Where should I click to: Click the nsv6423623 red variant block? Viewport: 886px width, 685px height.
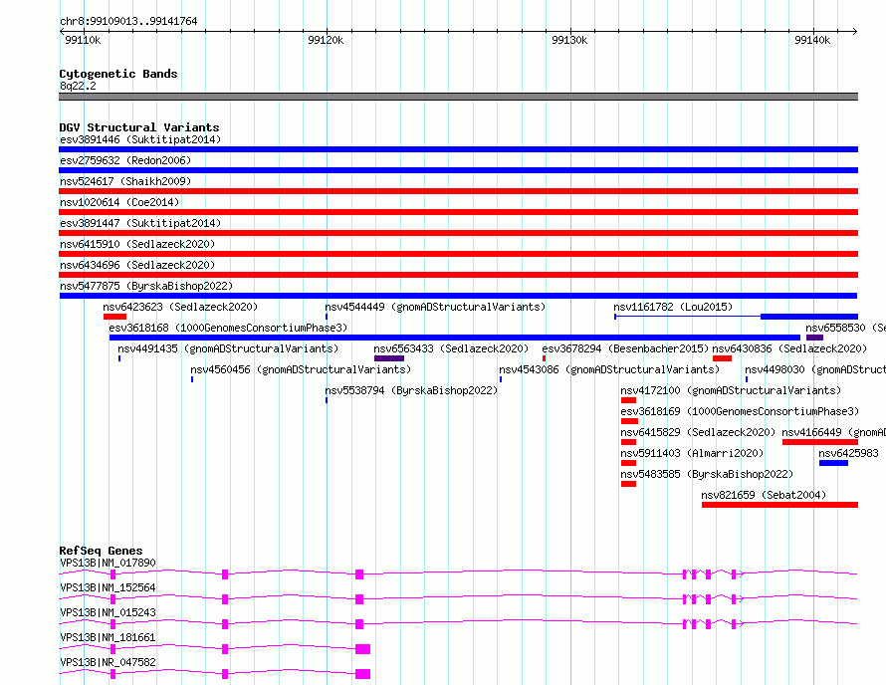click(114, 317)
